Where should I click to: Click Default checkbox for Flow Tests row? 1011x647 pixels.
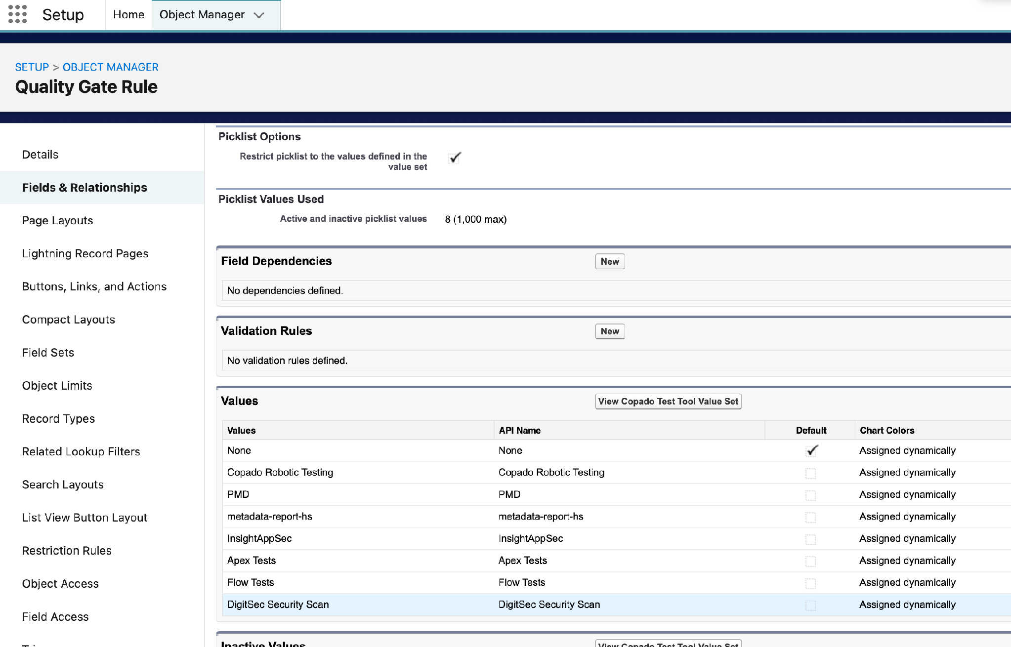coord(810,583)
